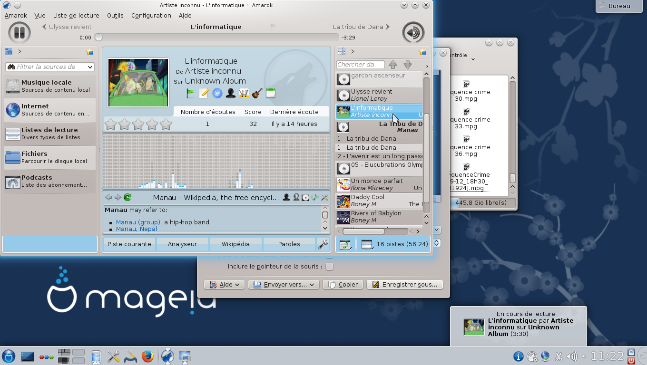647x365 pixels.
Task: Edit track details with the pencil icon
Action: tap(204, 93)
